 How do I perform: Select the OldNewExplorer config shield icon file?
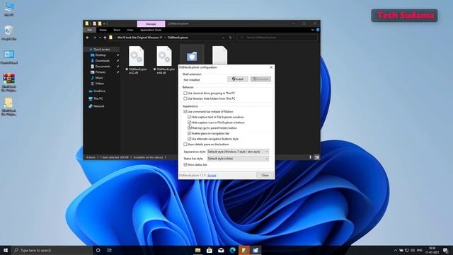[x=192, y=56]
